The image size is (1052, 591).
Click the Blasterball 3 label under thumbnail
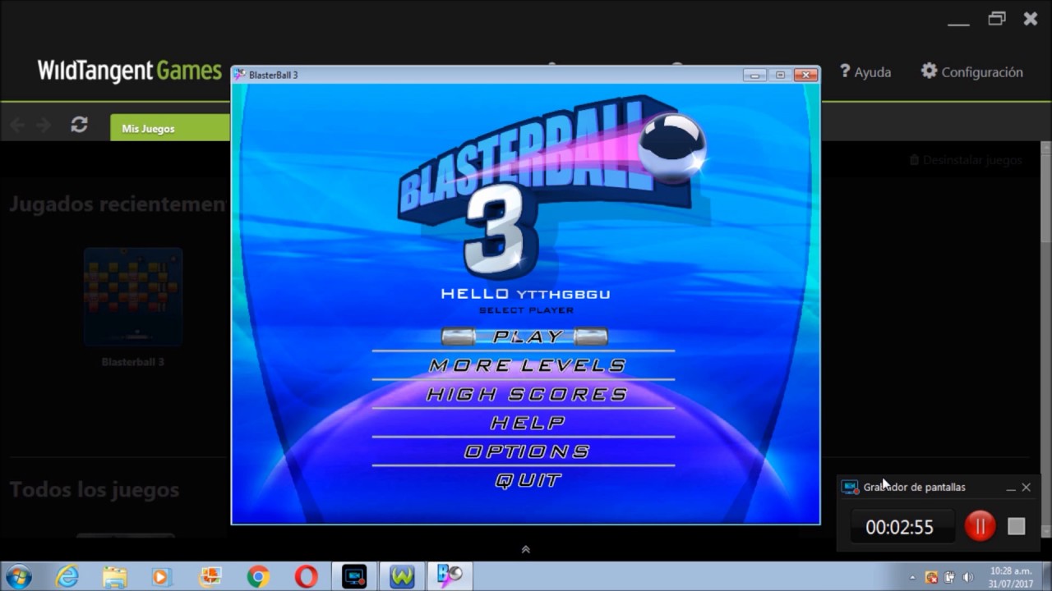pyautogui.click(x=133, y=361)
